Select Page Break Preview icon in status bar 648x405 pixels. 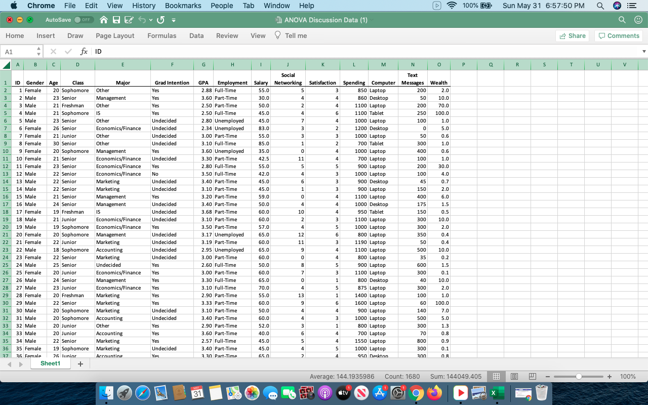532,376
